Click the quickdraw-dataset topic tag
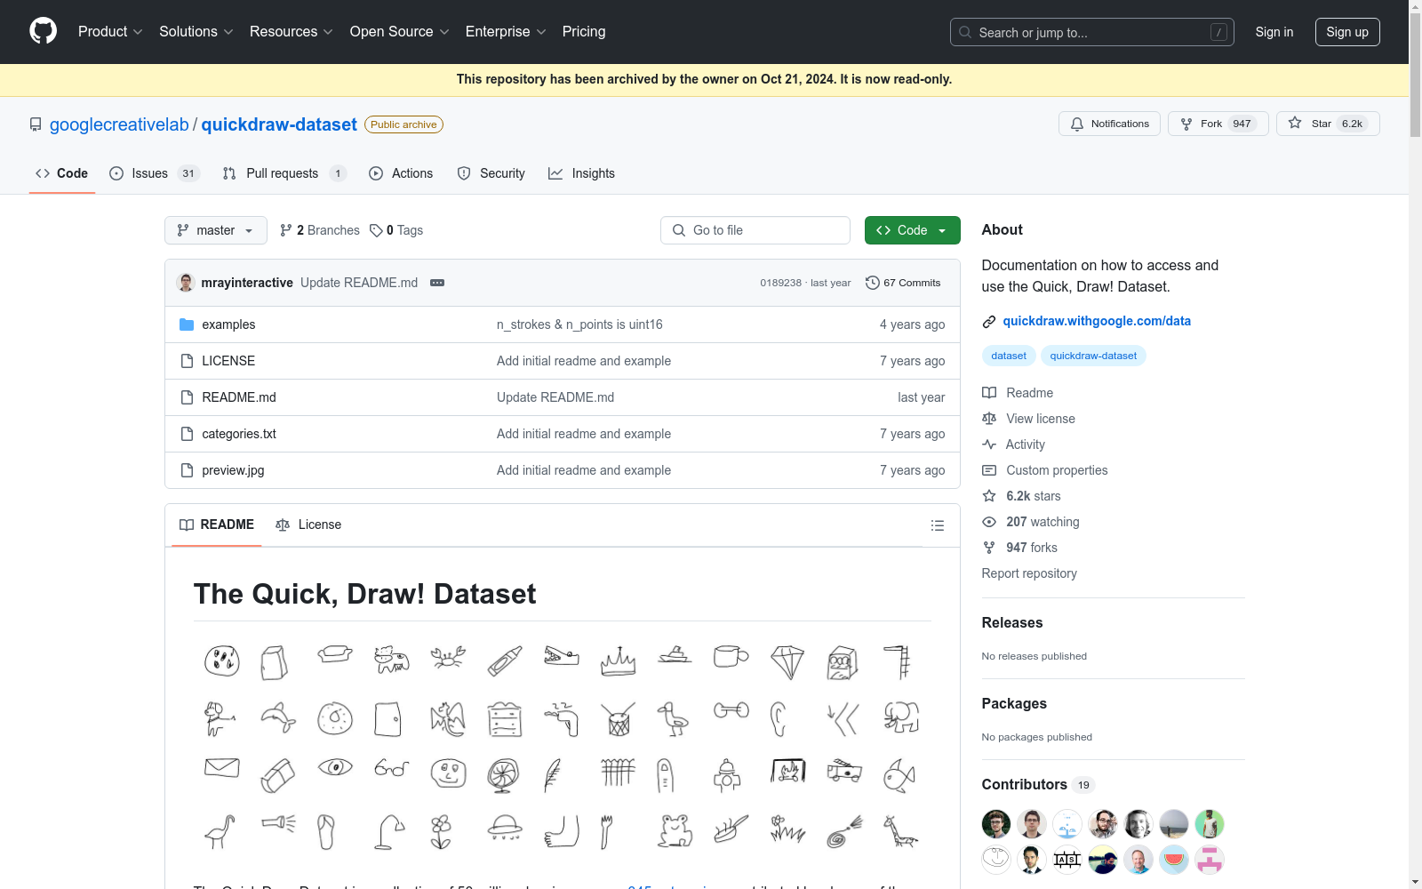This screenshot has height=889, width=1422. click(x=1093, y=356)
